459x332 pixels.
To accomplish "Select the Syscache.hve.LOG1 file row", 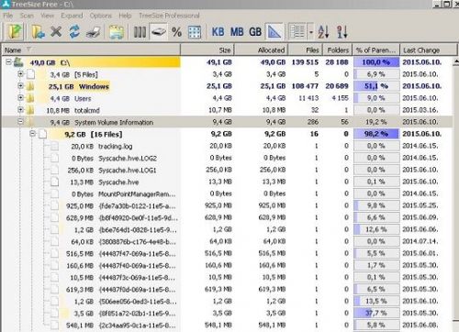I will pos(228,170).
